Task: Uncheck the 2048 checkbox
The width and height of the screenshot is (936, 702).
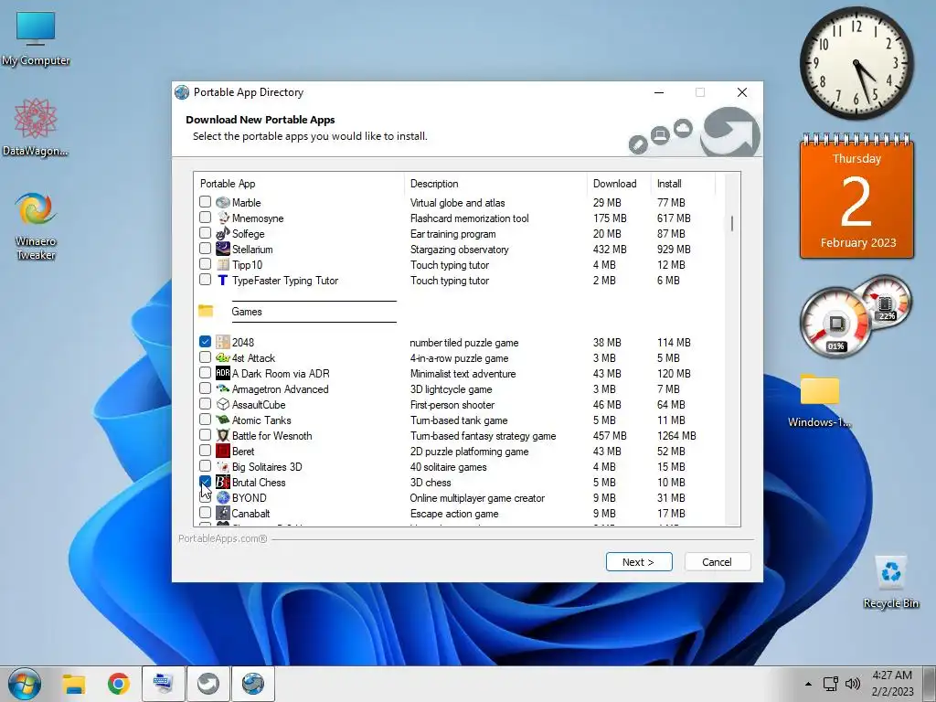Action: (x=205, y=342)
